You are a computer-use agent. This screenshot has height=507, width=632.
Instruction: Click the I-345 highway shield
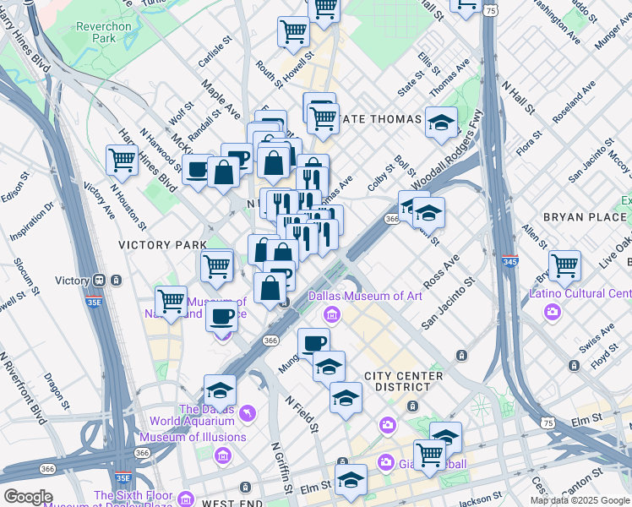(x=509, y=261)
